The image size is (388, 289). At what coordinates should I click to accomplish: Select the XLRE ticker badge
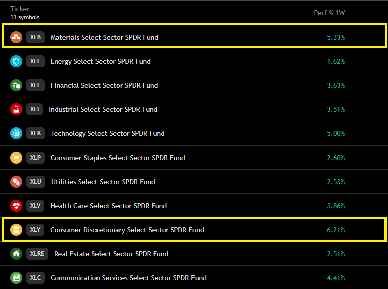(x=37, y=254)
